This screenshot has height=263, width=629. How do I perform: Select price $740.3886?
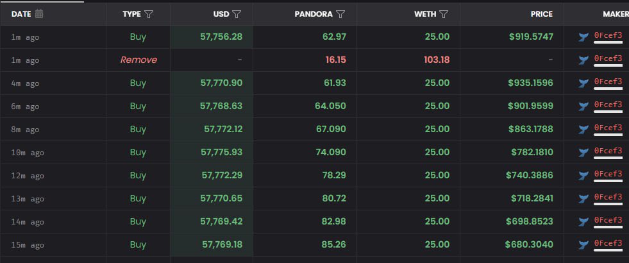(530, 176)
